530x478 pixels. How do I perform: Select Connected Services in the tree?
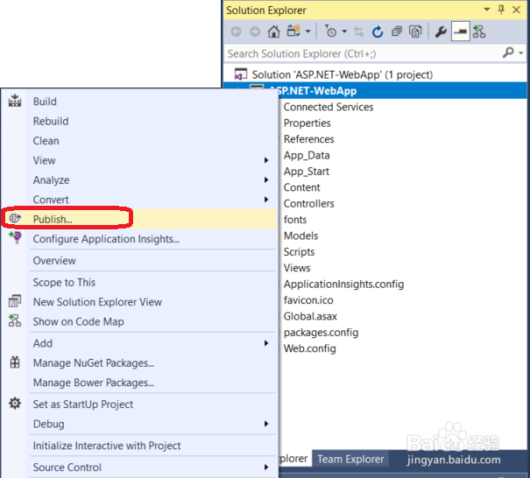click(329, 107)
